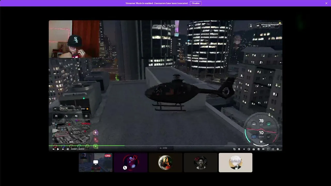Mute the player volume icon
The image size is (331, 186).
(x=68, y=149)
